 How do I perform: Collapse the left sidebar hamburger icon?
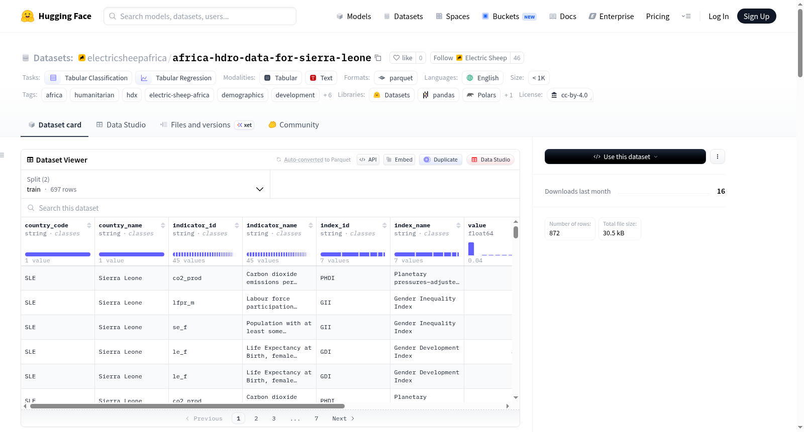[2, 155]
